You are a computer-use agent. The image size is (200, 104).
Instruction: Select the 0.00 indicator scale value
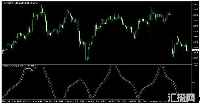194,82
